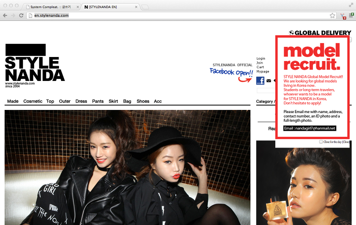The image size is (356, 225).
Task: Open the extension icon with red badge
Action: (343, 16)
